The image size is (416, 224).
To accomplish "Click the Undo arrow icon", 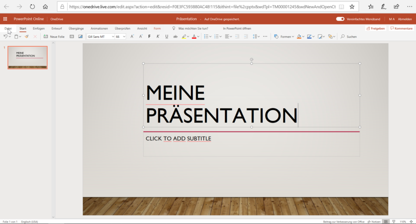I will tap(6, 37).
